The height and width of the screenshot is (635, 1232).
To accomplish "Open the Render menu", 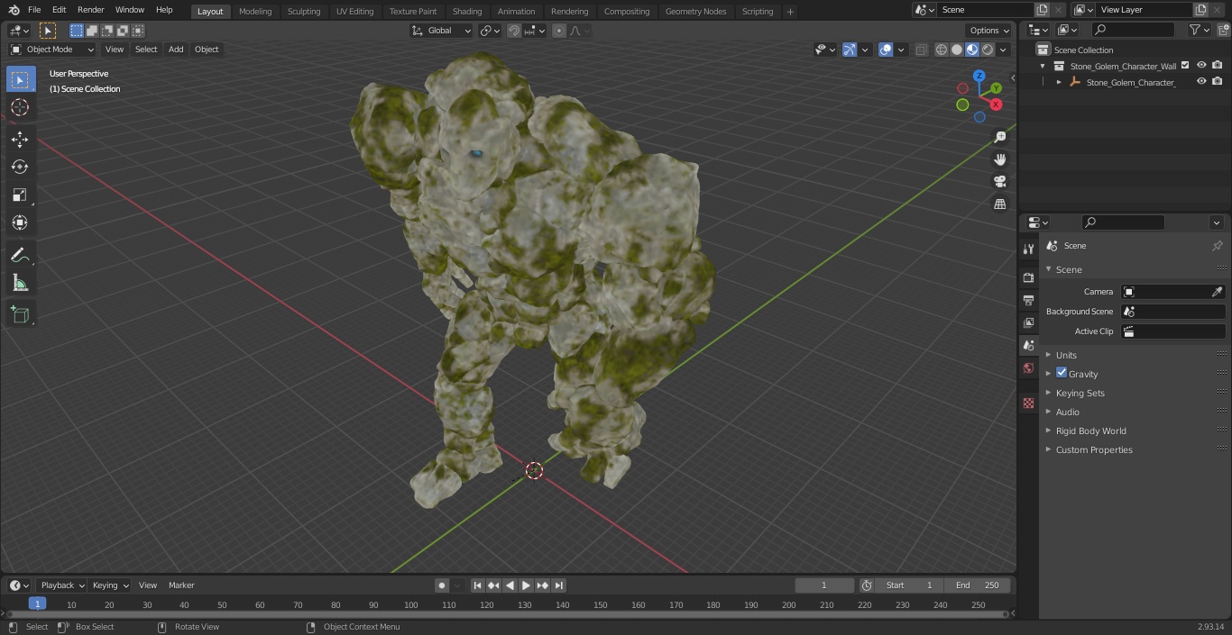I will pos(90,10).
